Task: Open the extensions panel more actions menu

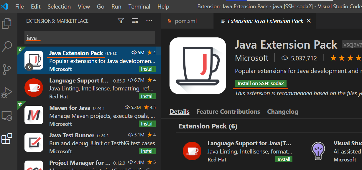Action: click(x=149, y=21)
